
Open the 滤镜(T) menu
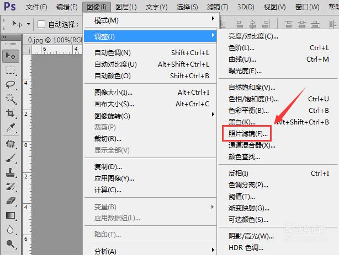(218, 7)
